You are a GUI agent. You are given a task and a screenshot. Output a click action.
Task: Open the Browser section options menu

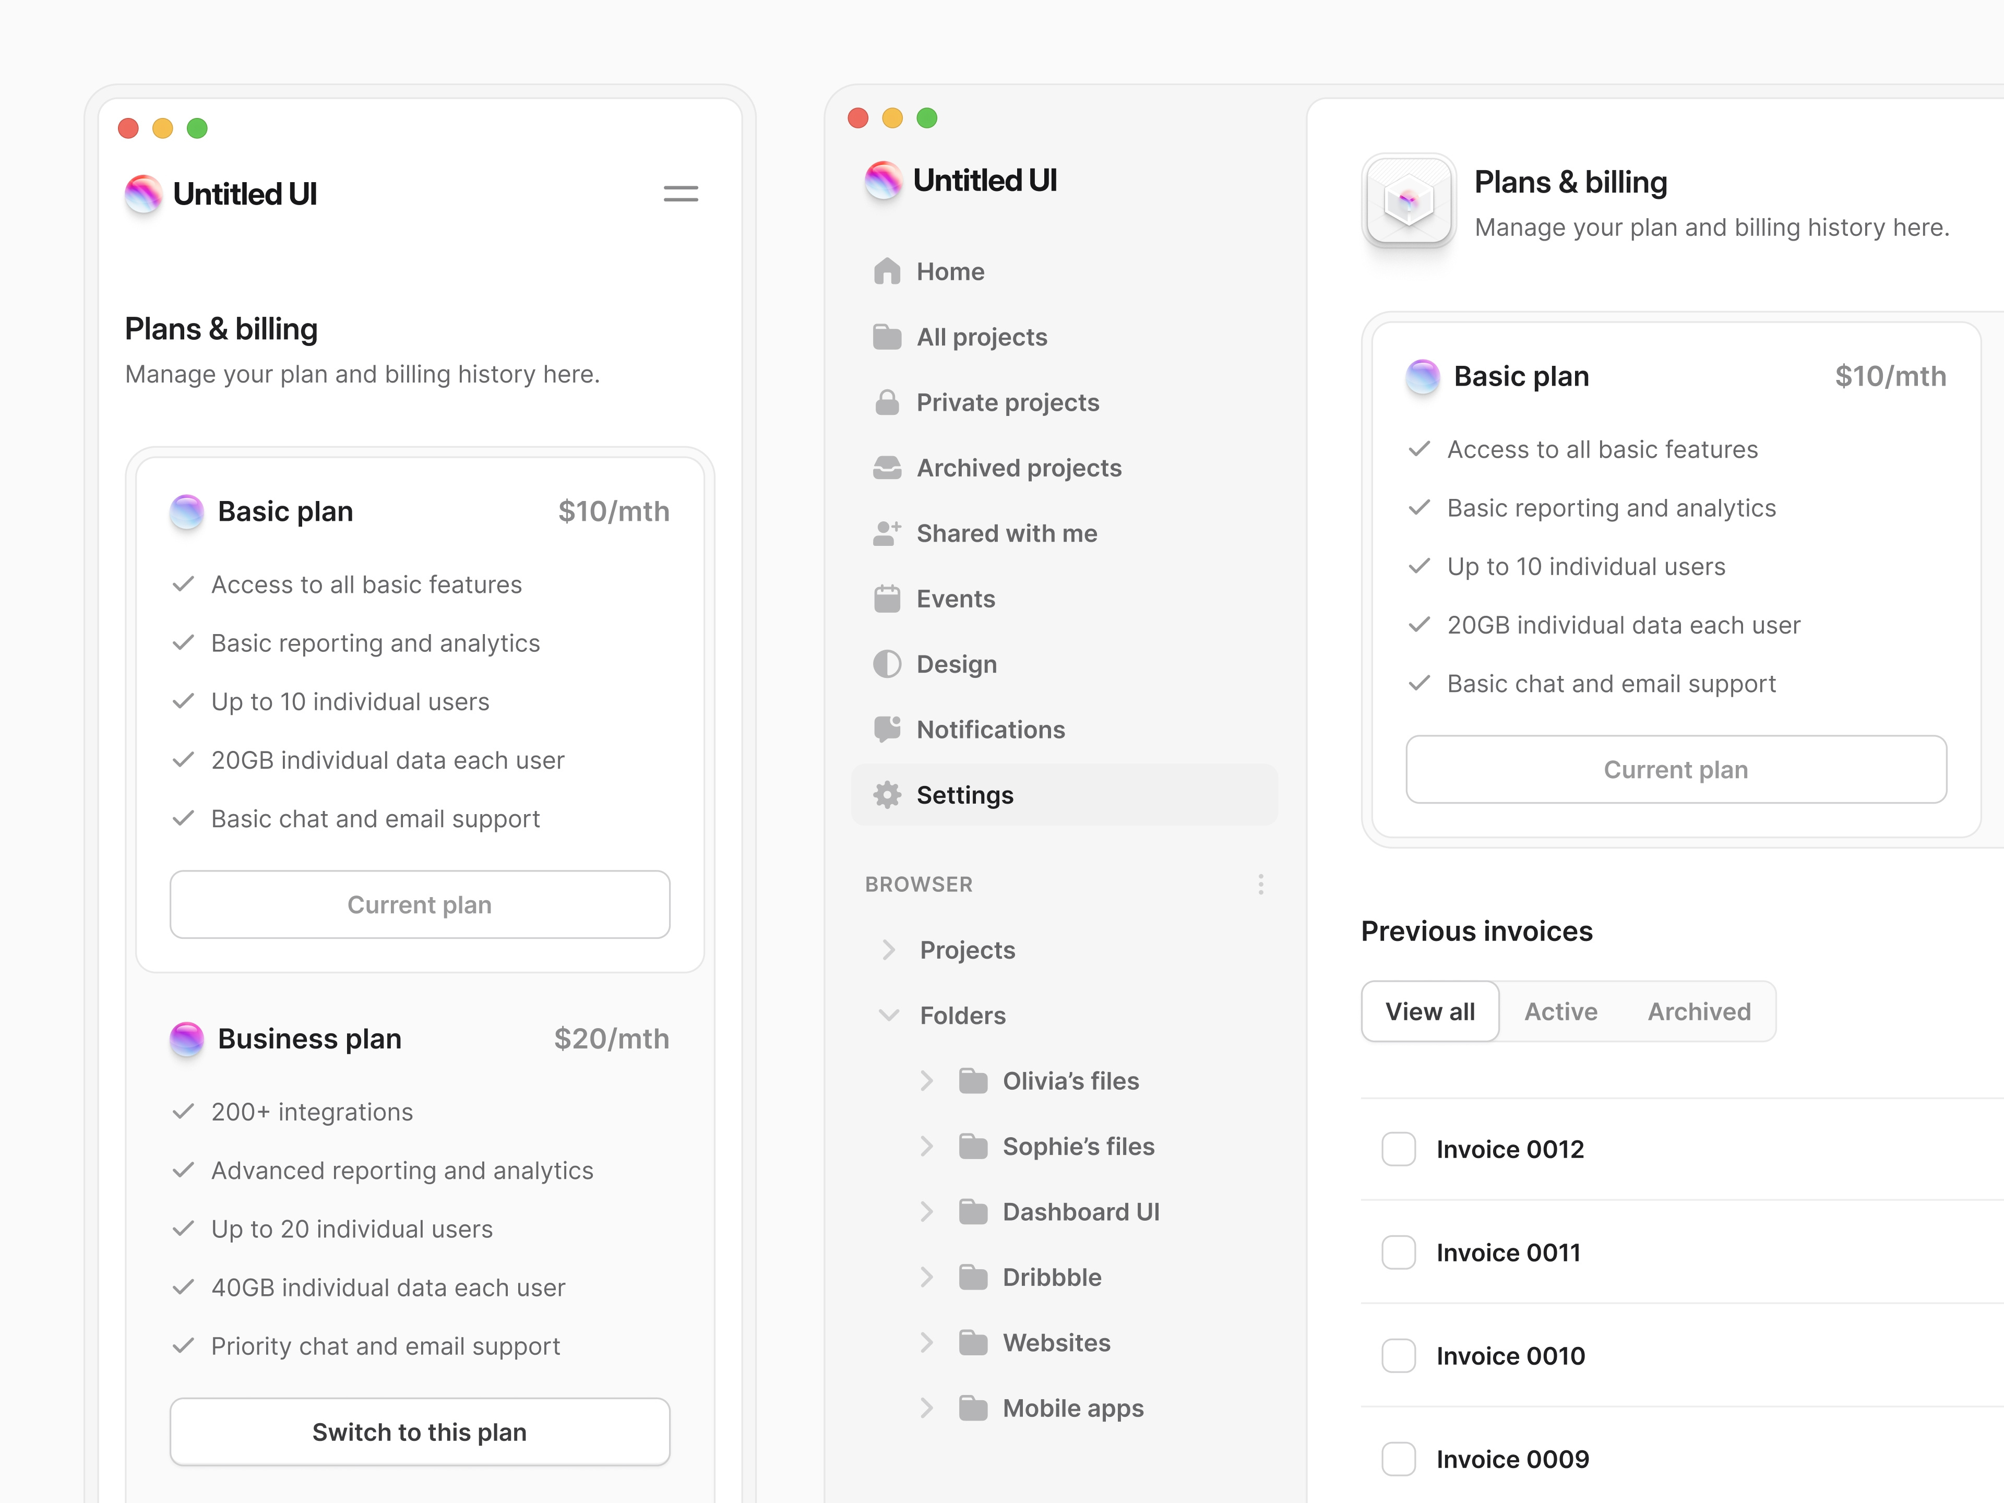1260,884
